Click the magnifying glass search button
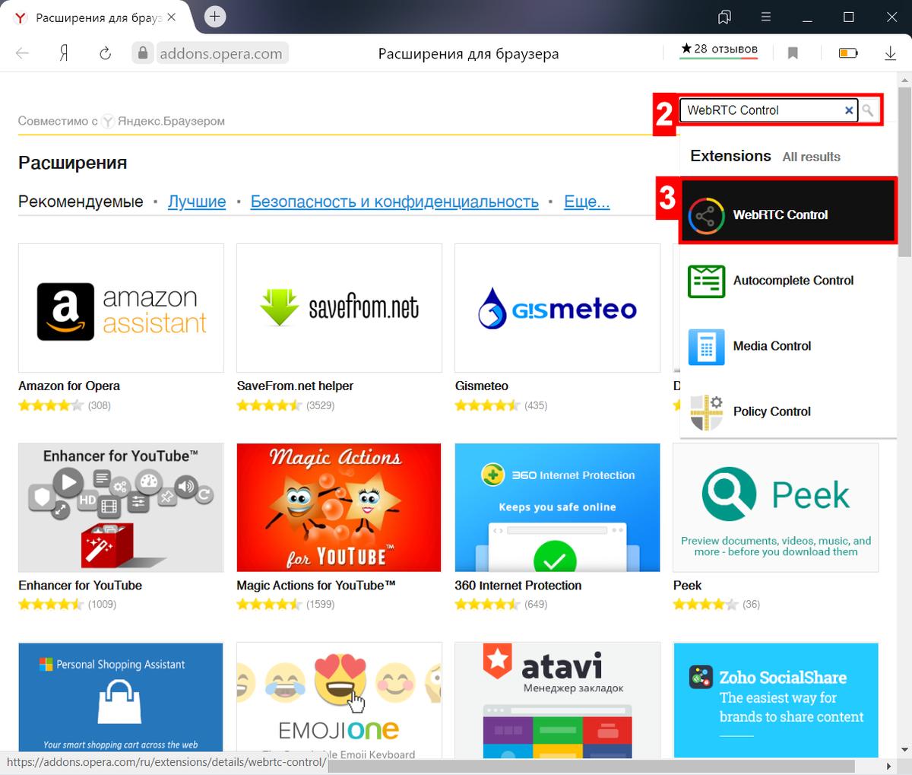 [868, 110]
